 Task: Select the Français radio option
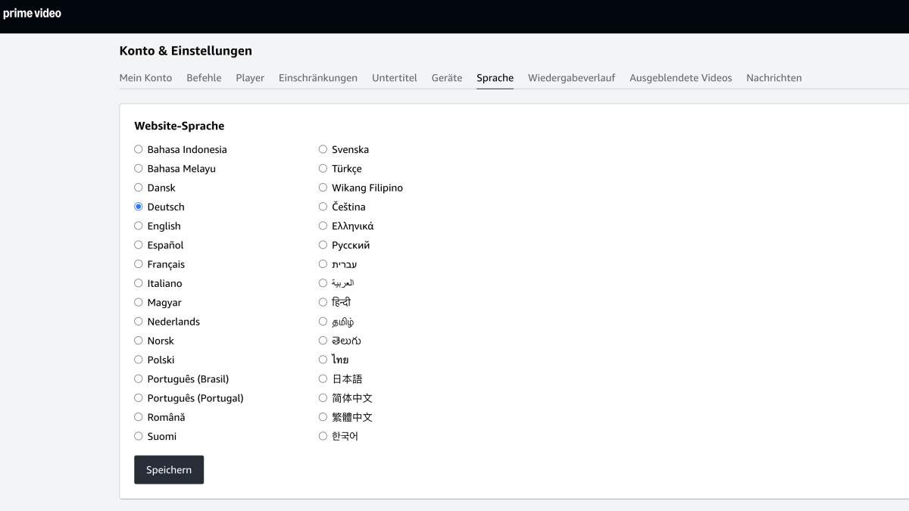[139, 264]
